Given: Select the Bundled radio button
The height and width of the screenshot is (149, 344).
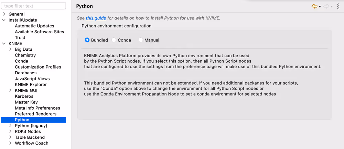Looking at the screenshot, I should pyautogui.click(x=87, y=40).
